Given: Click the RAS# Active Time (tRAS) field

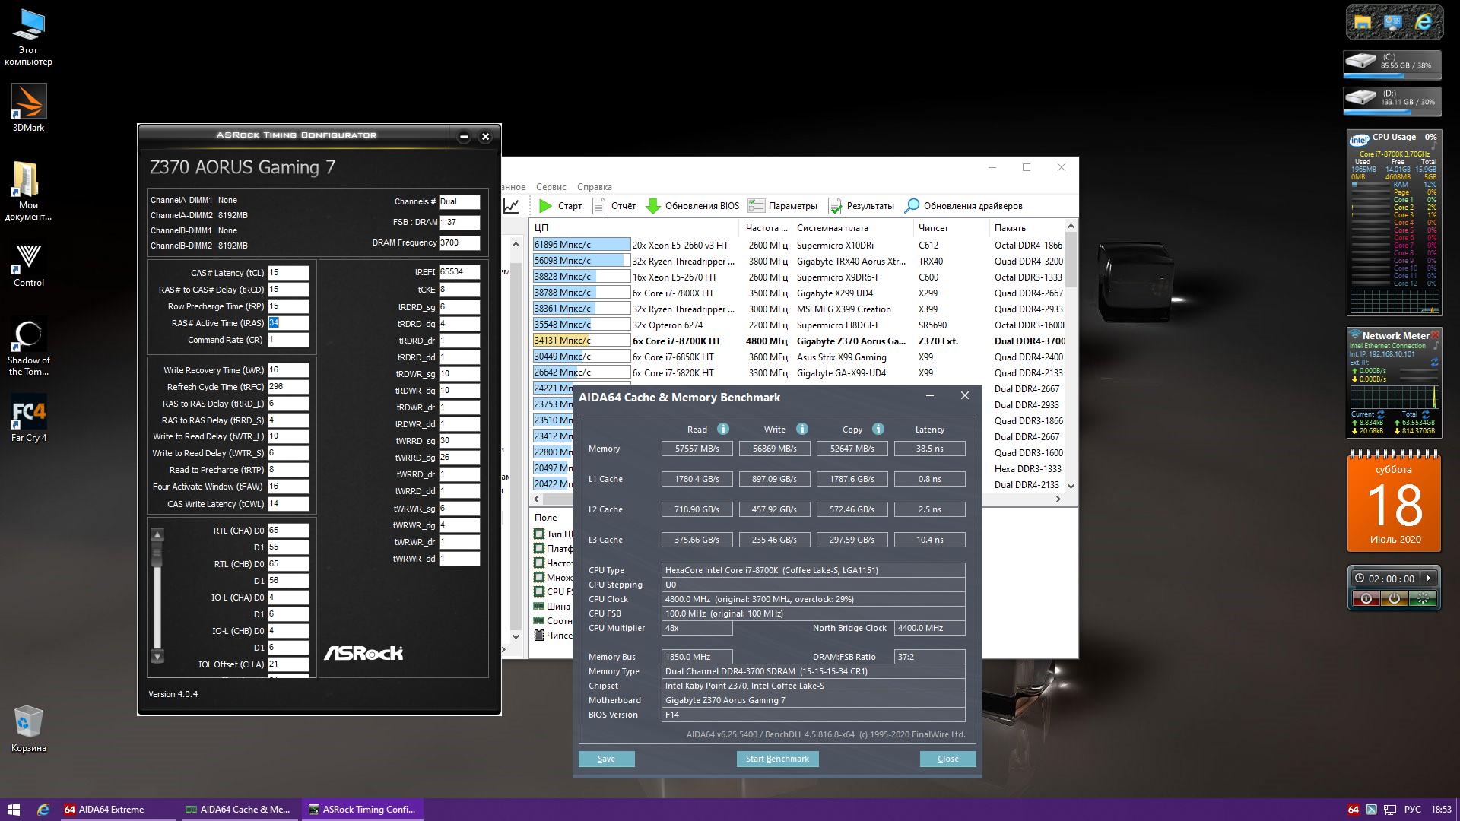Looking at the screenshot, I should coord(288,323).
